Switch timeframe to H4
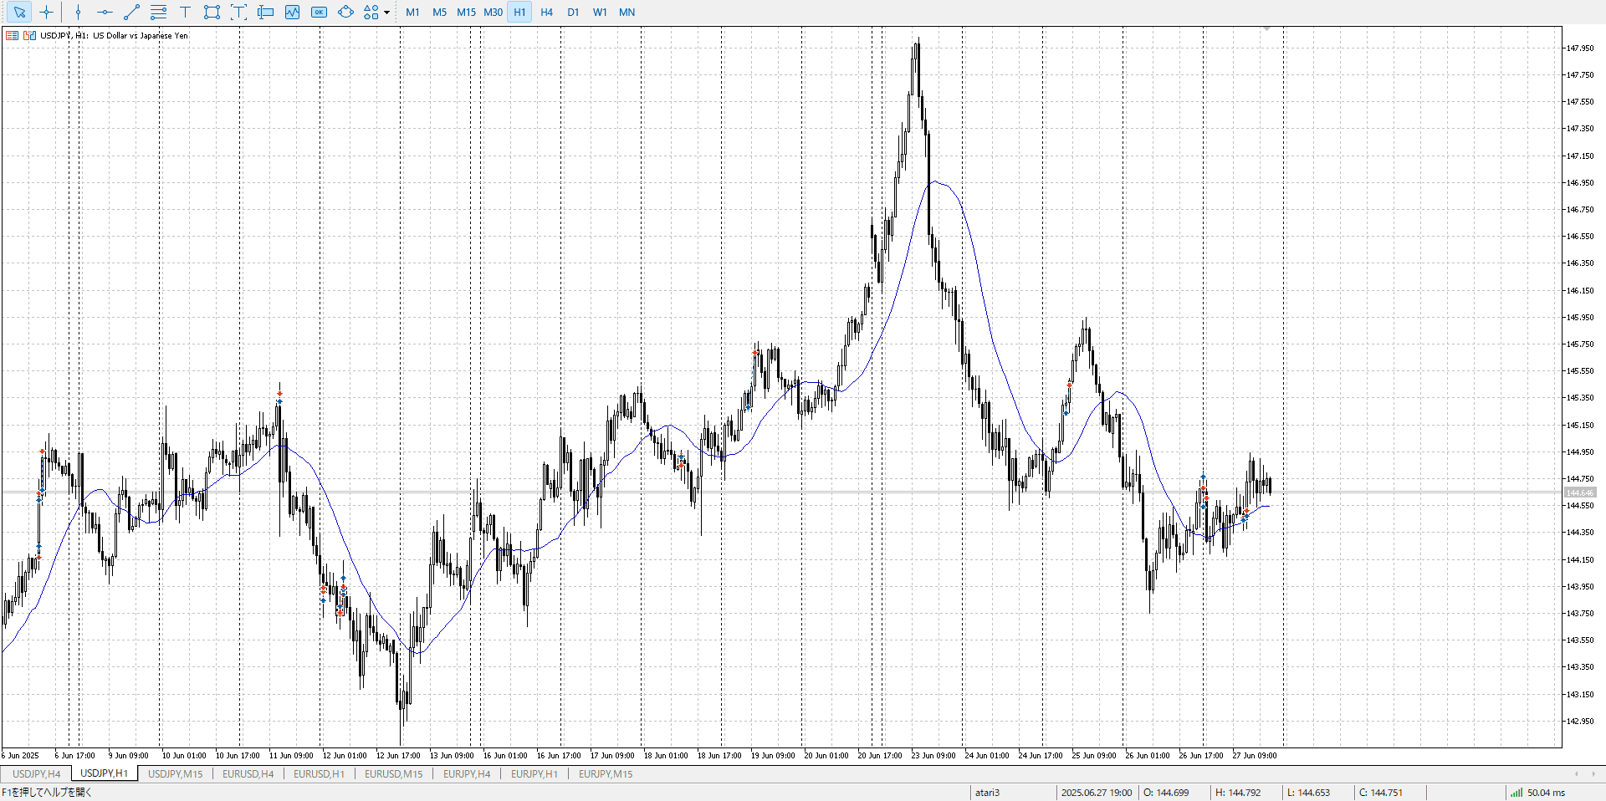 click(x=546, y=13)
